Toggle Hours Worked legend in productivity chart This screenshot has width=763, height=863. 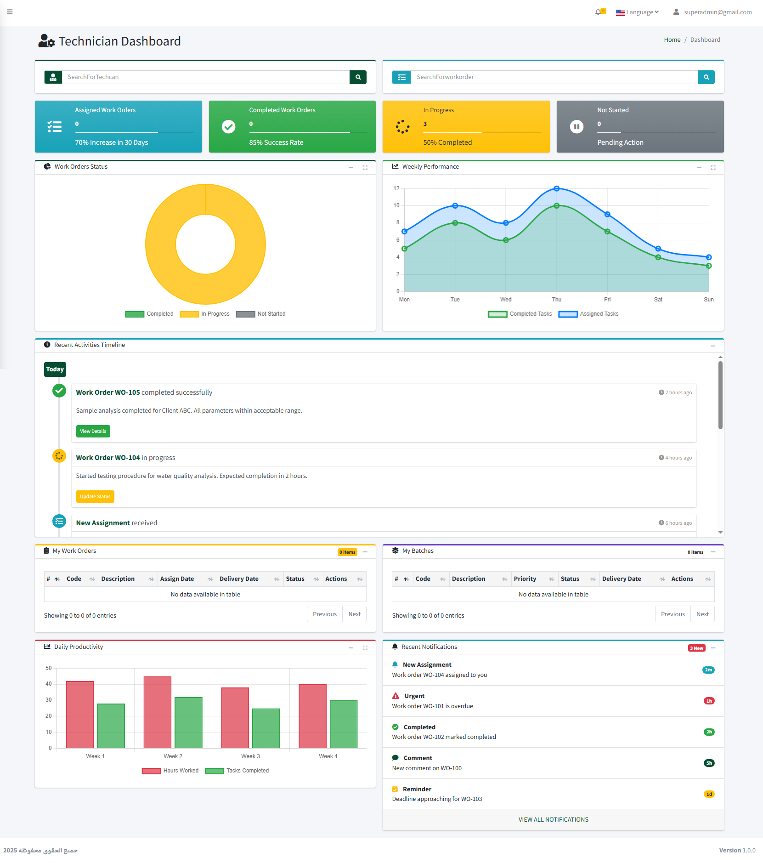point(170,771)
